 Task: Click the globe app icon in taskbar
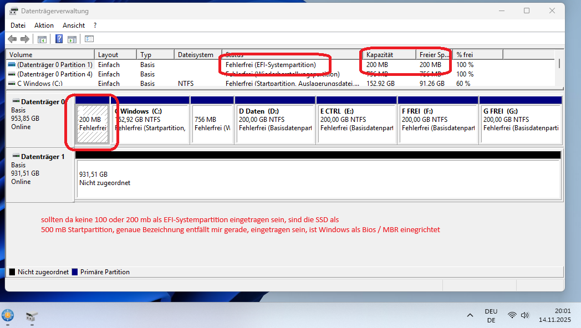(8, 316)
